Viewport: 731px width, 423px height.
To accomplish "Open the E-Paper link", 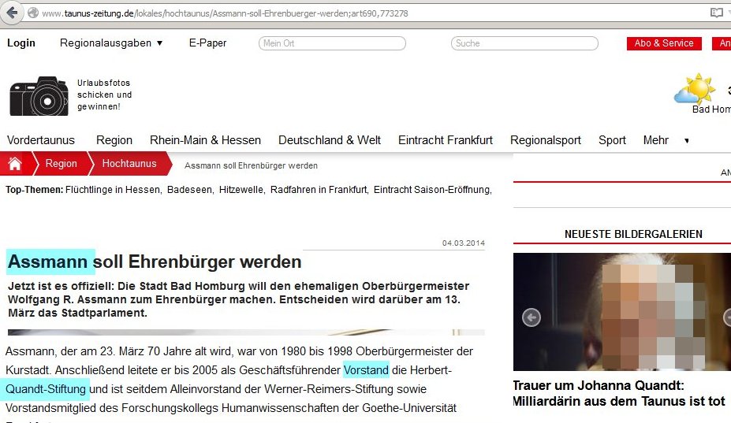I will pyautogui.click(x=207, y=43).
